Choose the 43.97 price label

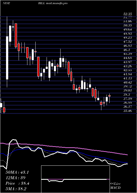(127, 62)
